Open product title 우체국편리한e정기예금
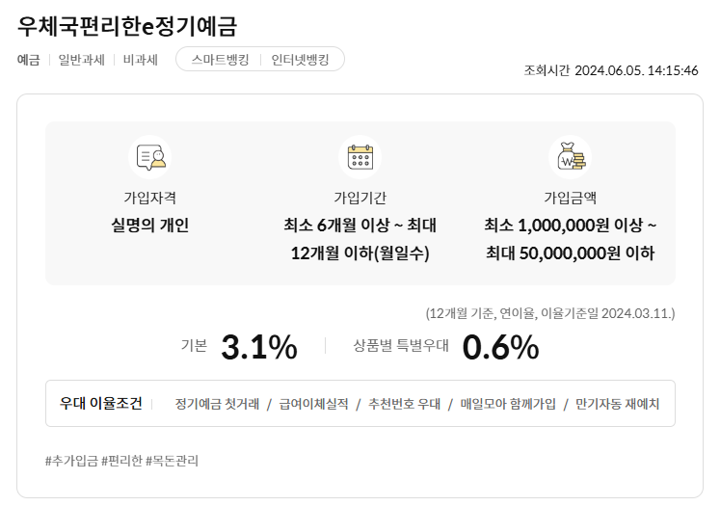720x506 pixels. (x=127, y=26)
